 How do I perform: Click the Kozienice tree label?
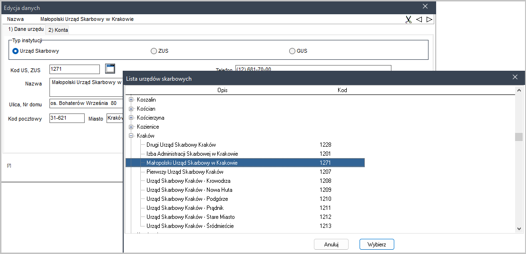tap(148, 127)
